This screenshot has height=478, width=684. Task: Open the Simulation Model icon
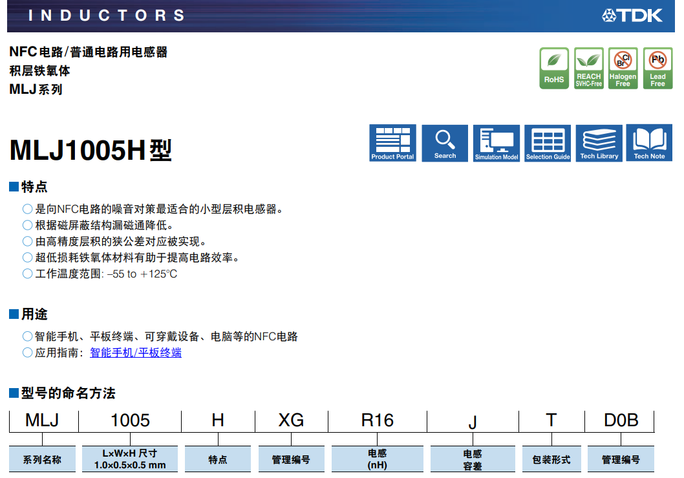tap(497, 143)
